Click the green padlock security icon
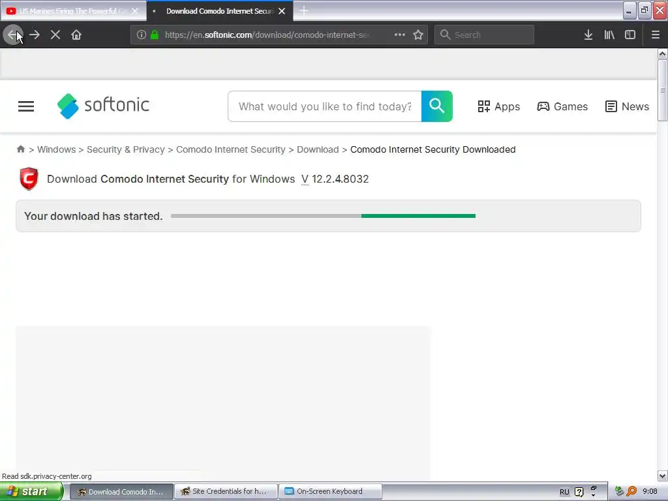The image size is (668, 501). (x=155, y=35)
